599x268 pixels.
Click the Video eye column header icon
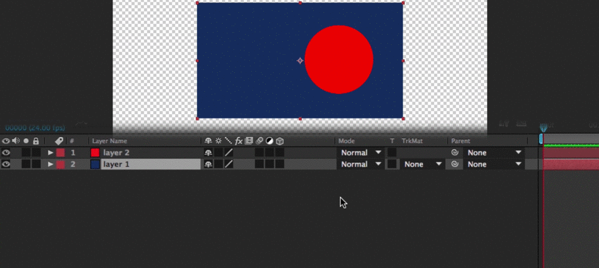(x=5, y=141)
